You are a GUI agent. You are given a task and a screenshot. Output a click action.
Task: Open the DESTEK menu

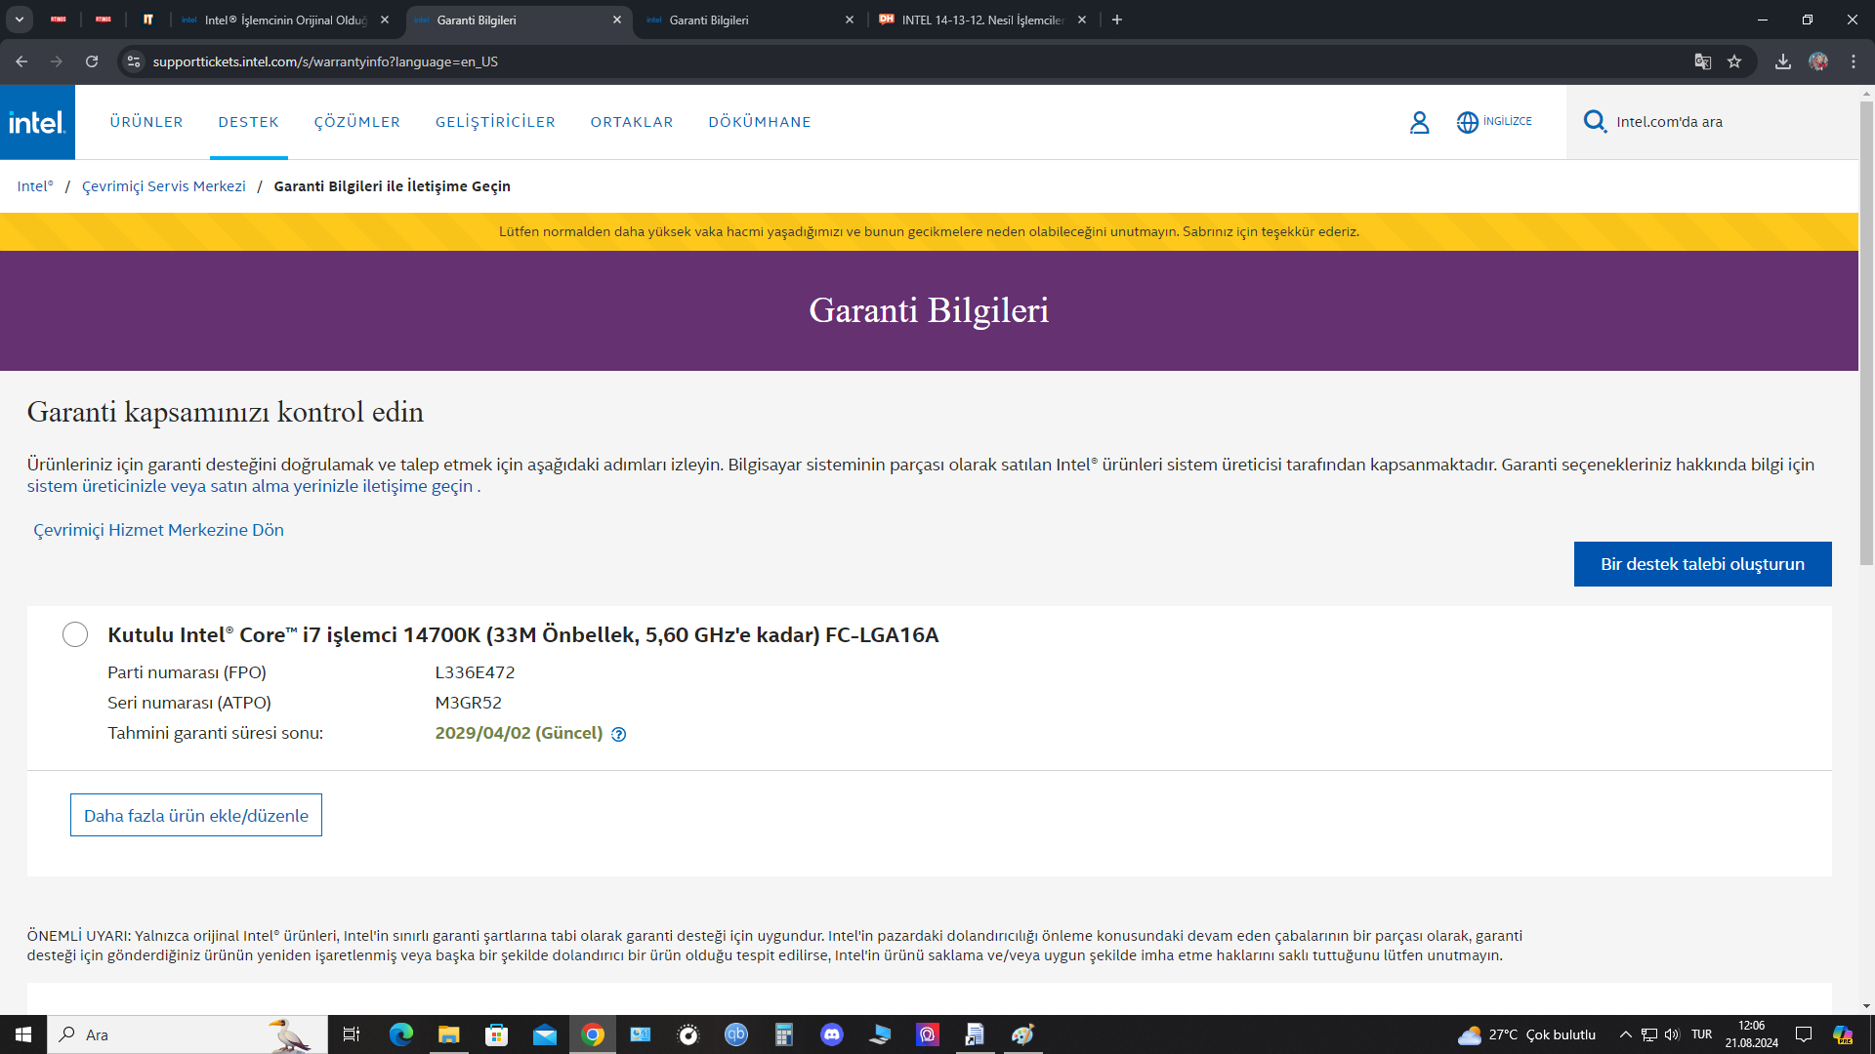(x=248, y=122)
